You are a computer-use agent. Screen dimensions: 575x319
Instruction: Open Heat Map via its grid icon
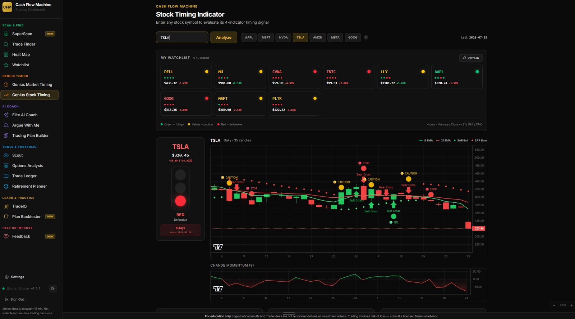click(6, 55)
